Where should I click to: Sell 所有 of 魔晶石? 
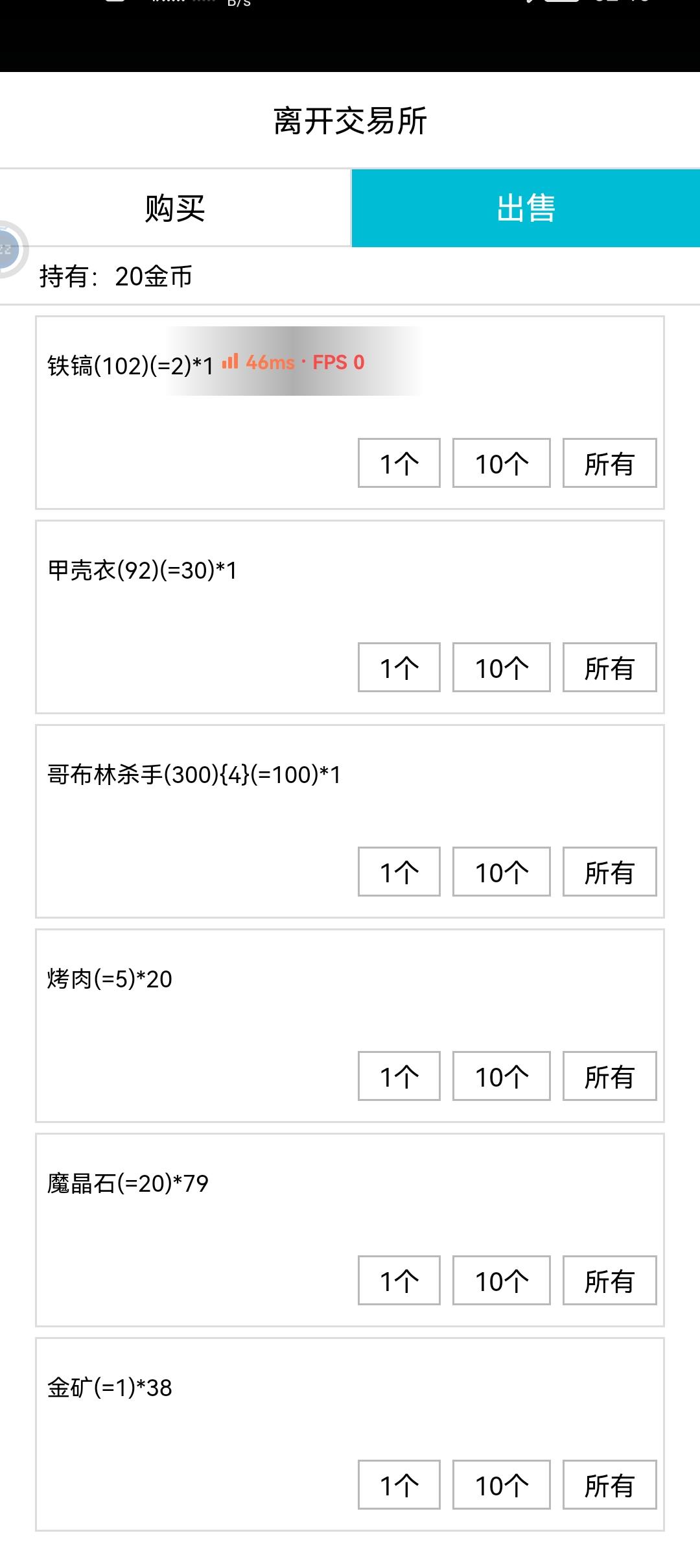[x=609, y=1281]
